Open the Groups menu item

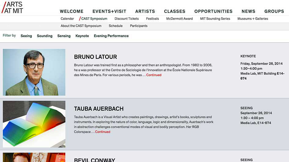(274, 11)
